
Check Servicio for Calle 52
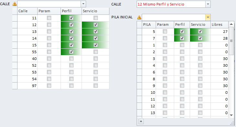click(96, 65)
